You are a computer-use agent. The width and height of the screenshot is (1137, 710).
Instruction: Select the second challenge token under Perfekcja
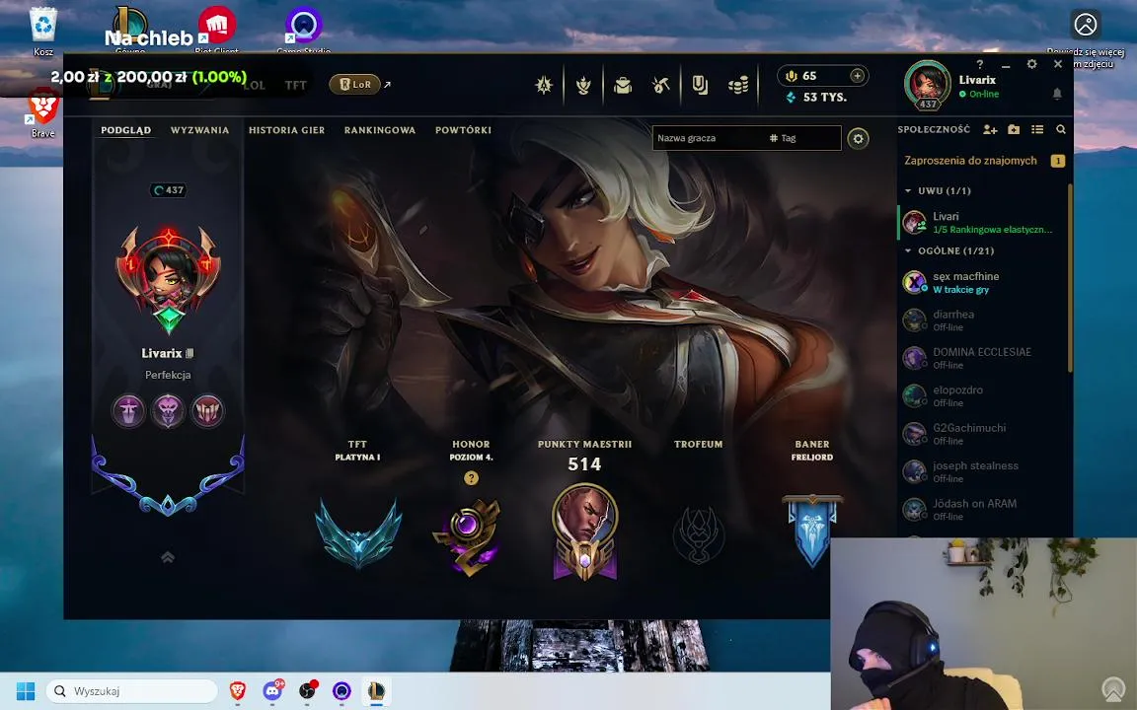[x=168, y=411]
